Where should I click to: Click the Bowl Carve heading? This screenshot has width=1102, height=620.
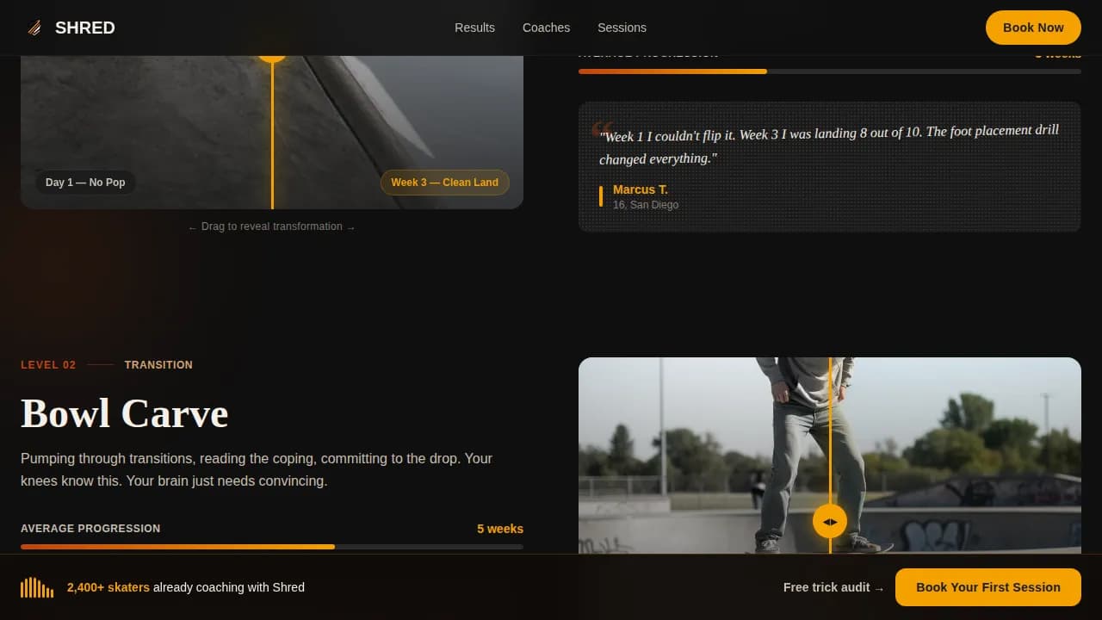pos(125,413)
